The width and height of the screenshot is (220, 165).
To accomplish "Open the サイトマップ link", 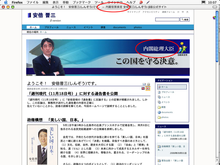I will [x=134, y=12].
